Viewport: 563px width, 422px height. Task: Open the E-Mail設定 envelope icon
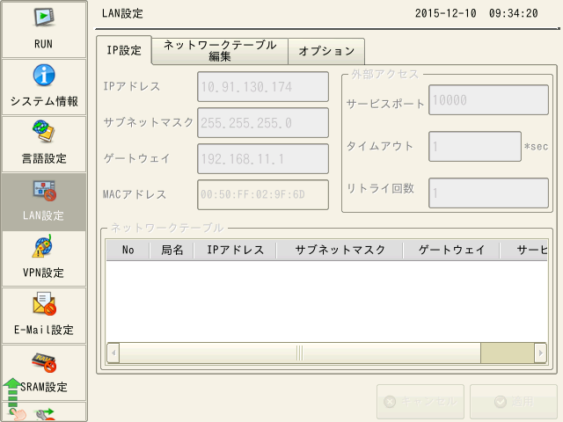44,304
